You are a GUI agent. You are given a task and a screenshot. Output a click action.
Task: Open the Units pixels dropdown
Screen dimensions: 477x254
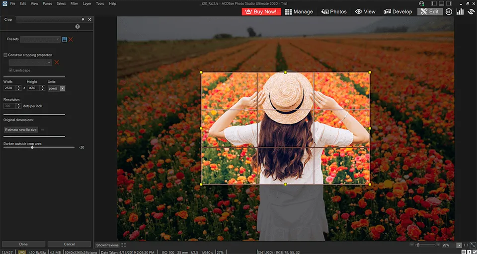(57, 88)
